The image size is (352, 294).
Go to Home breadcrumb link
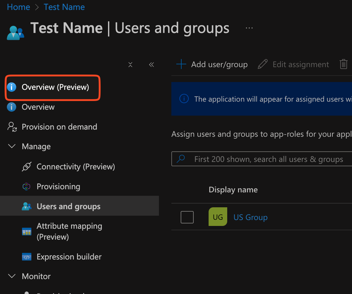pyautogui.click(x=18, y=7)
